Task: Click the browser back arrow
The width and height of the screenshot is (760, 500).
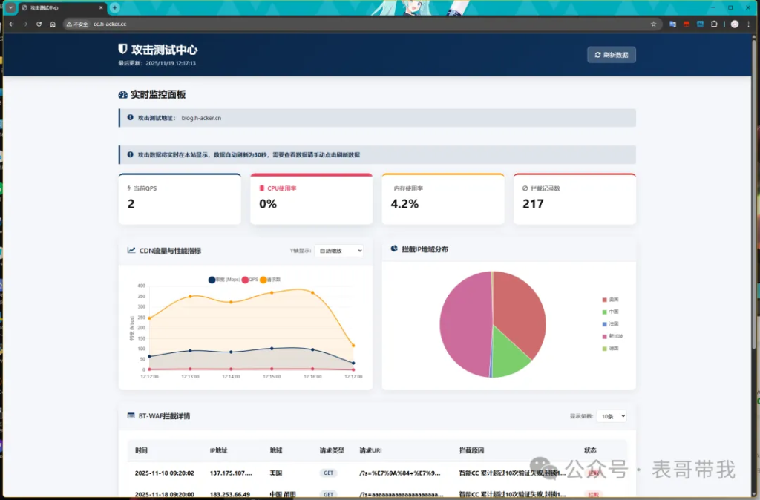Action: (11, 24)
